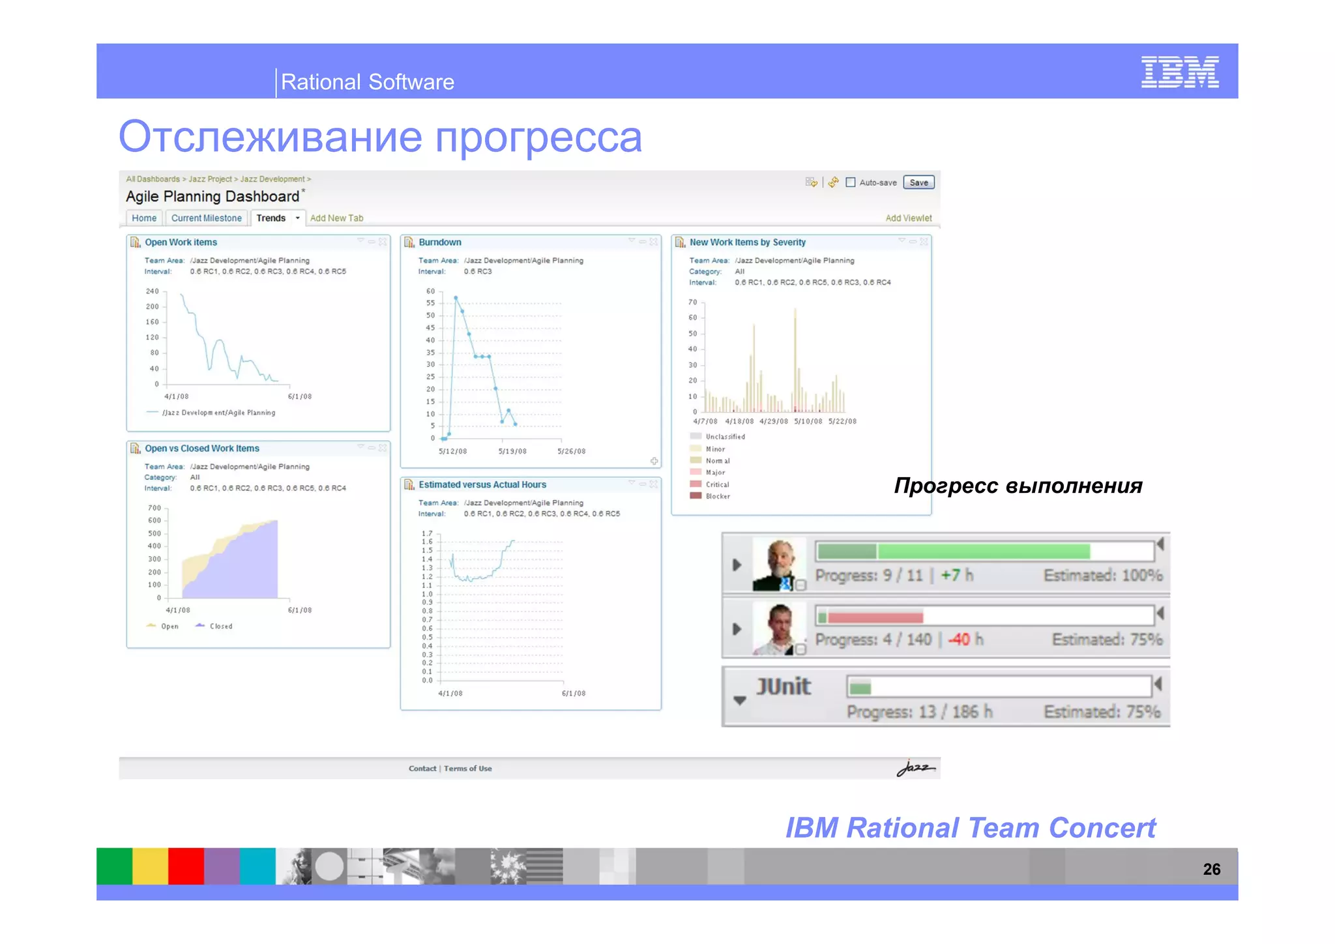Image resolution: width=1335 pixels, height=944 pixels.
Task: Click the Blocker legend color swatch
Action: pyautogui.click(x=696, y=496)
